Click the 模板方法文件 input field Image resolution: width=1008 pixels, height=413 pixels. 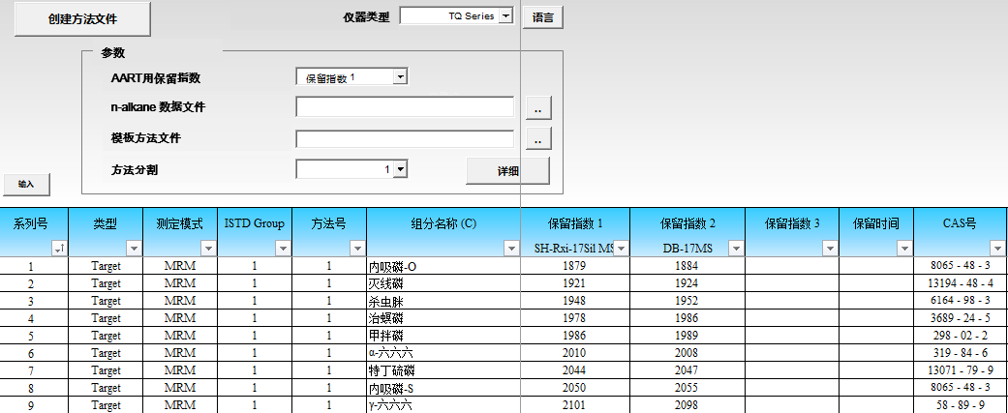[405, 139]
